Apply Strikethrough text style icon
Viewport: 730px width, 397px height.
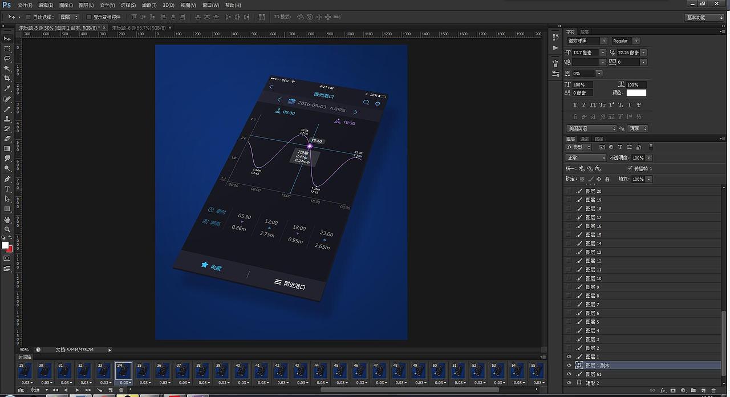pos(639,105)
